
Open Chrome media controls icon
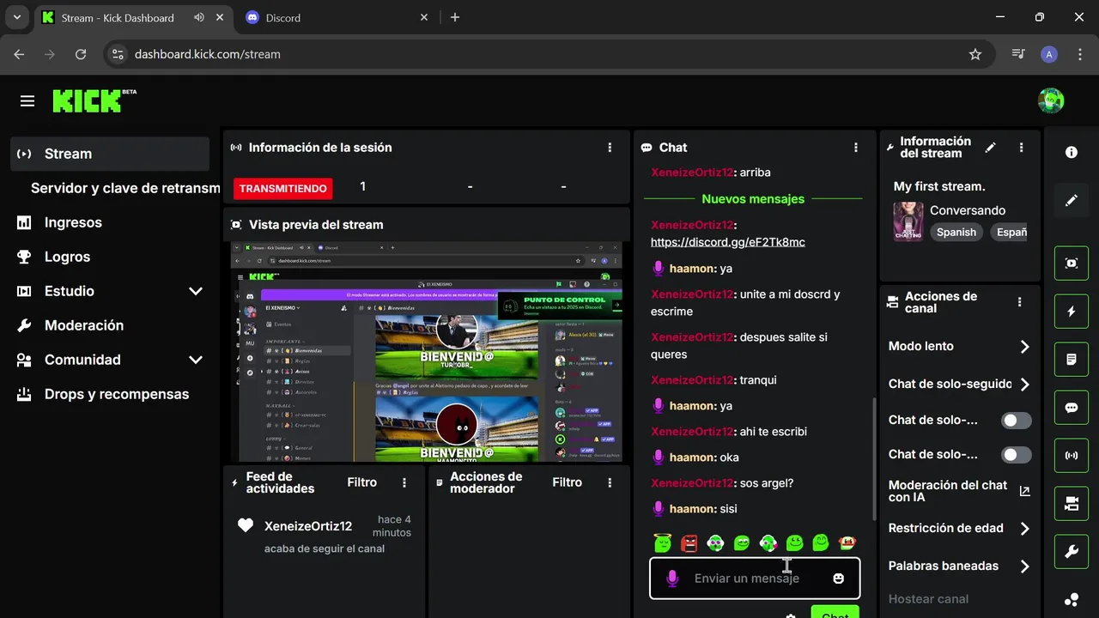pos(1018,54)
